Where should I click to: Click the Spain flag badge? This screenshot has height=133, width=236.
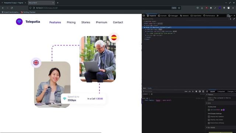[114, 38]
